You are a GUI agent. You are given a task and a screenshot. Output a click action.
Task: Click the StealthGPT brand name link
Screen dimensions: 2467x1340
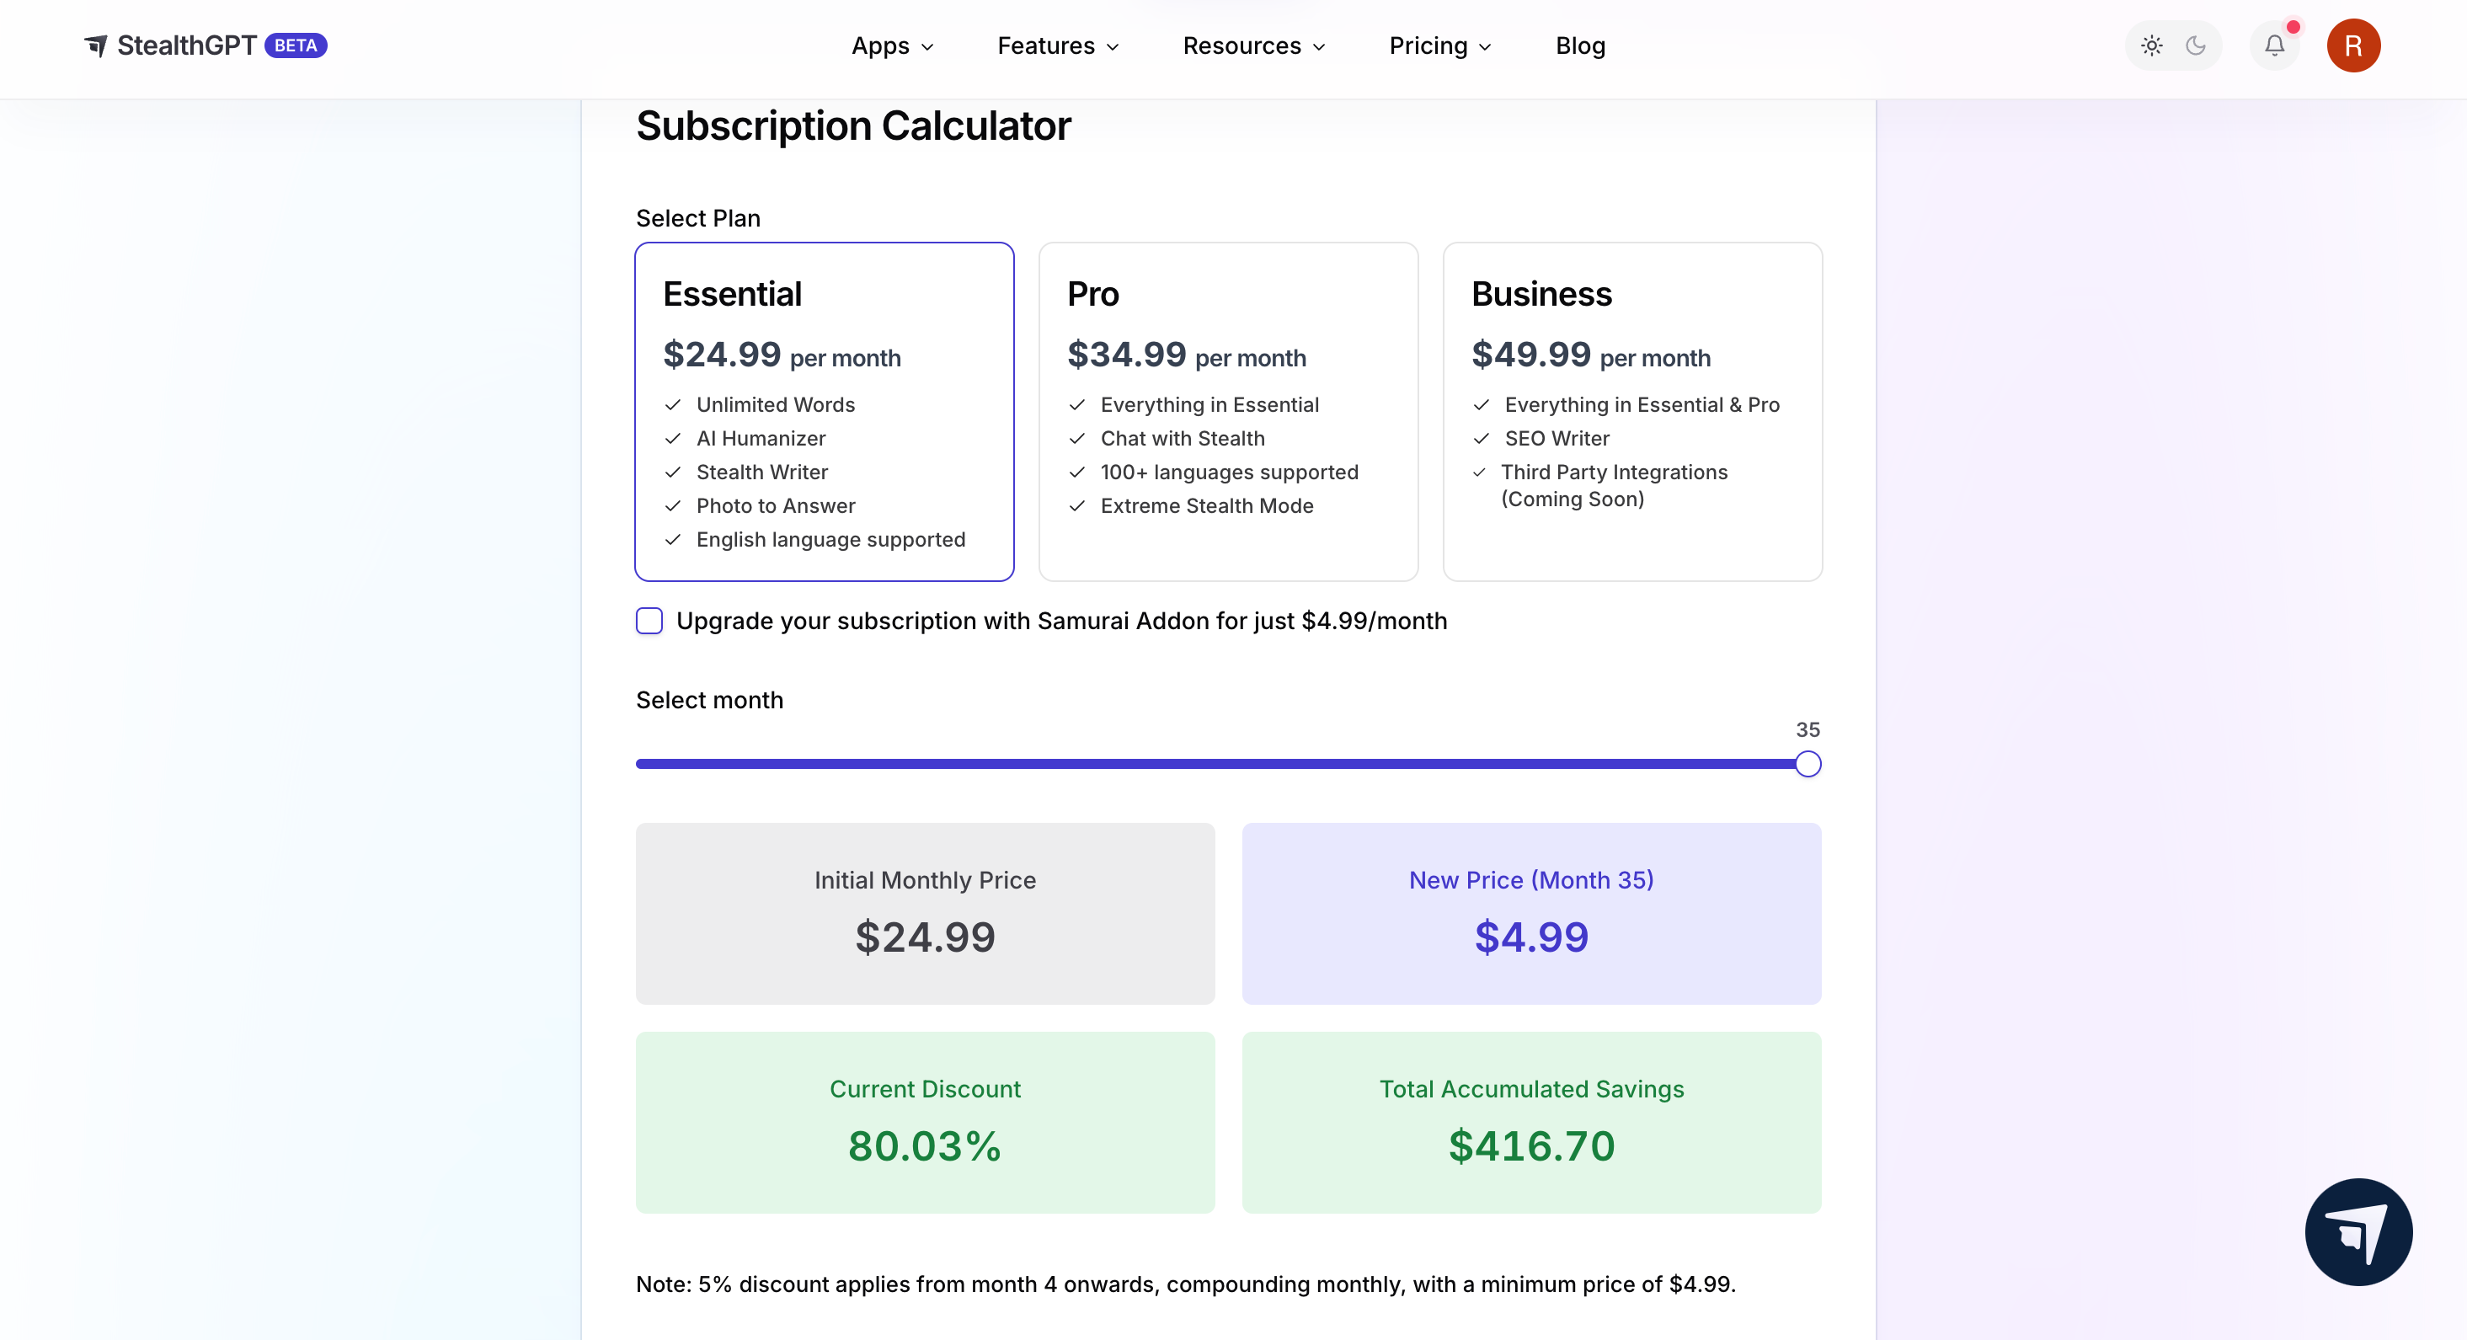coord(187,45)
